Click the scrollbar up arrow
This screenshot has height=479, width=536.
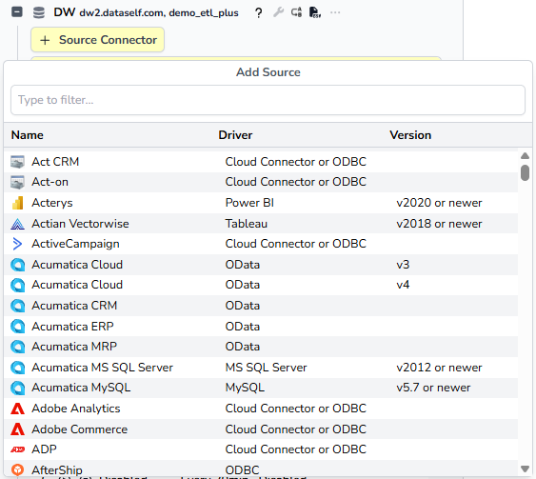point(526,156)
